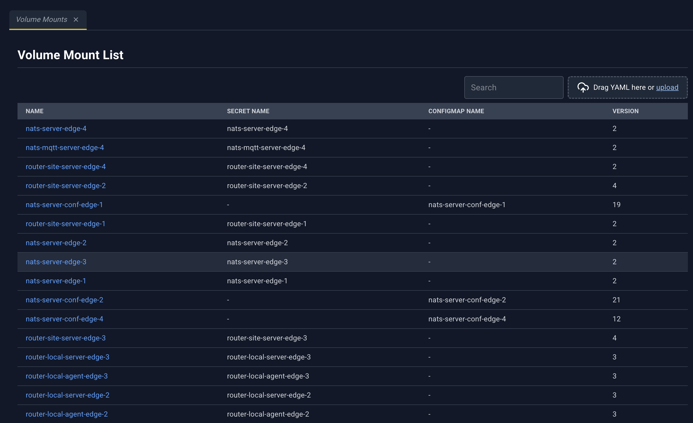Open nats-server-conf-edge-1 entry
This screenshot has width=693, height=423.
[x=64, y=205]
